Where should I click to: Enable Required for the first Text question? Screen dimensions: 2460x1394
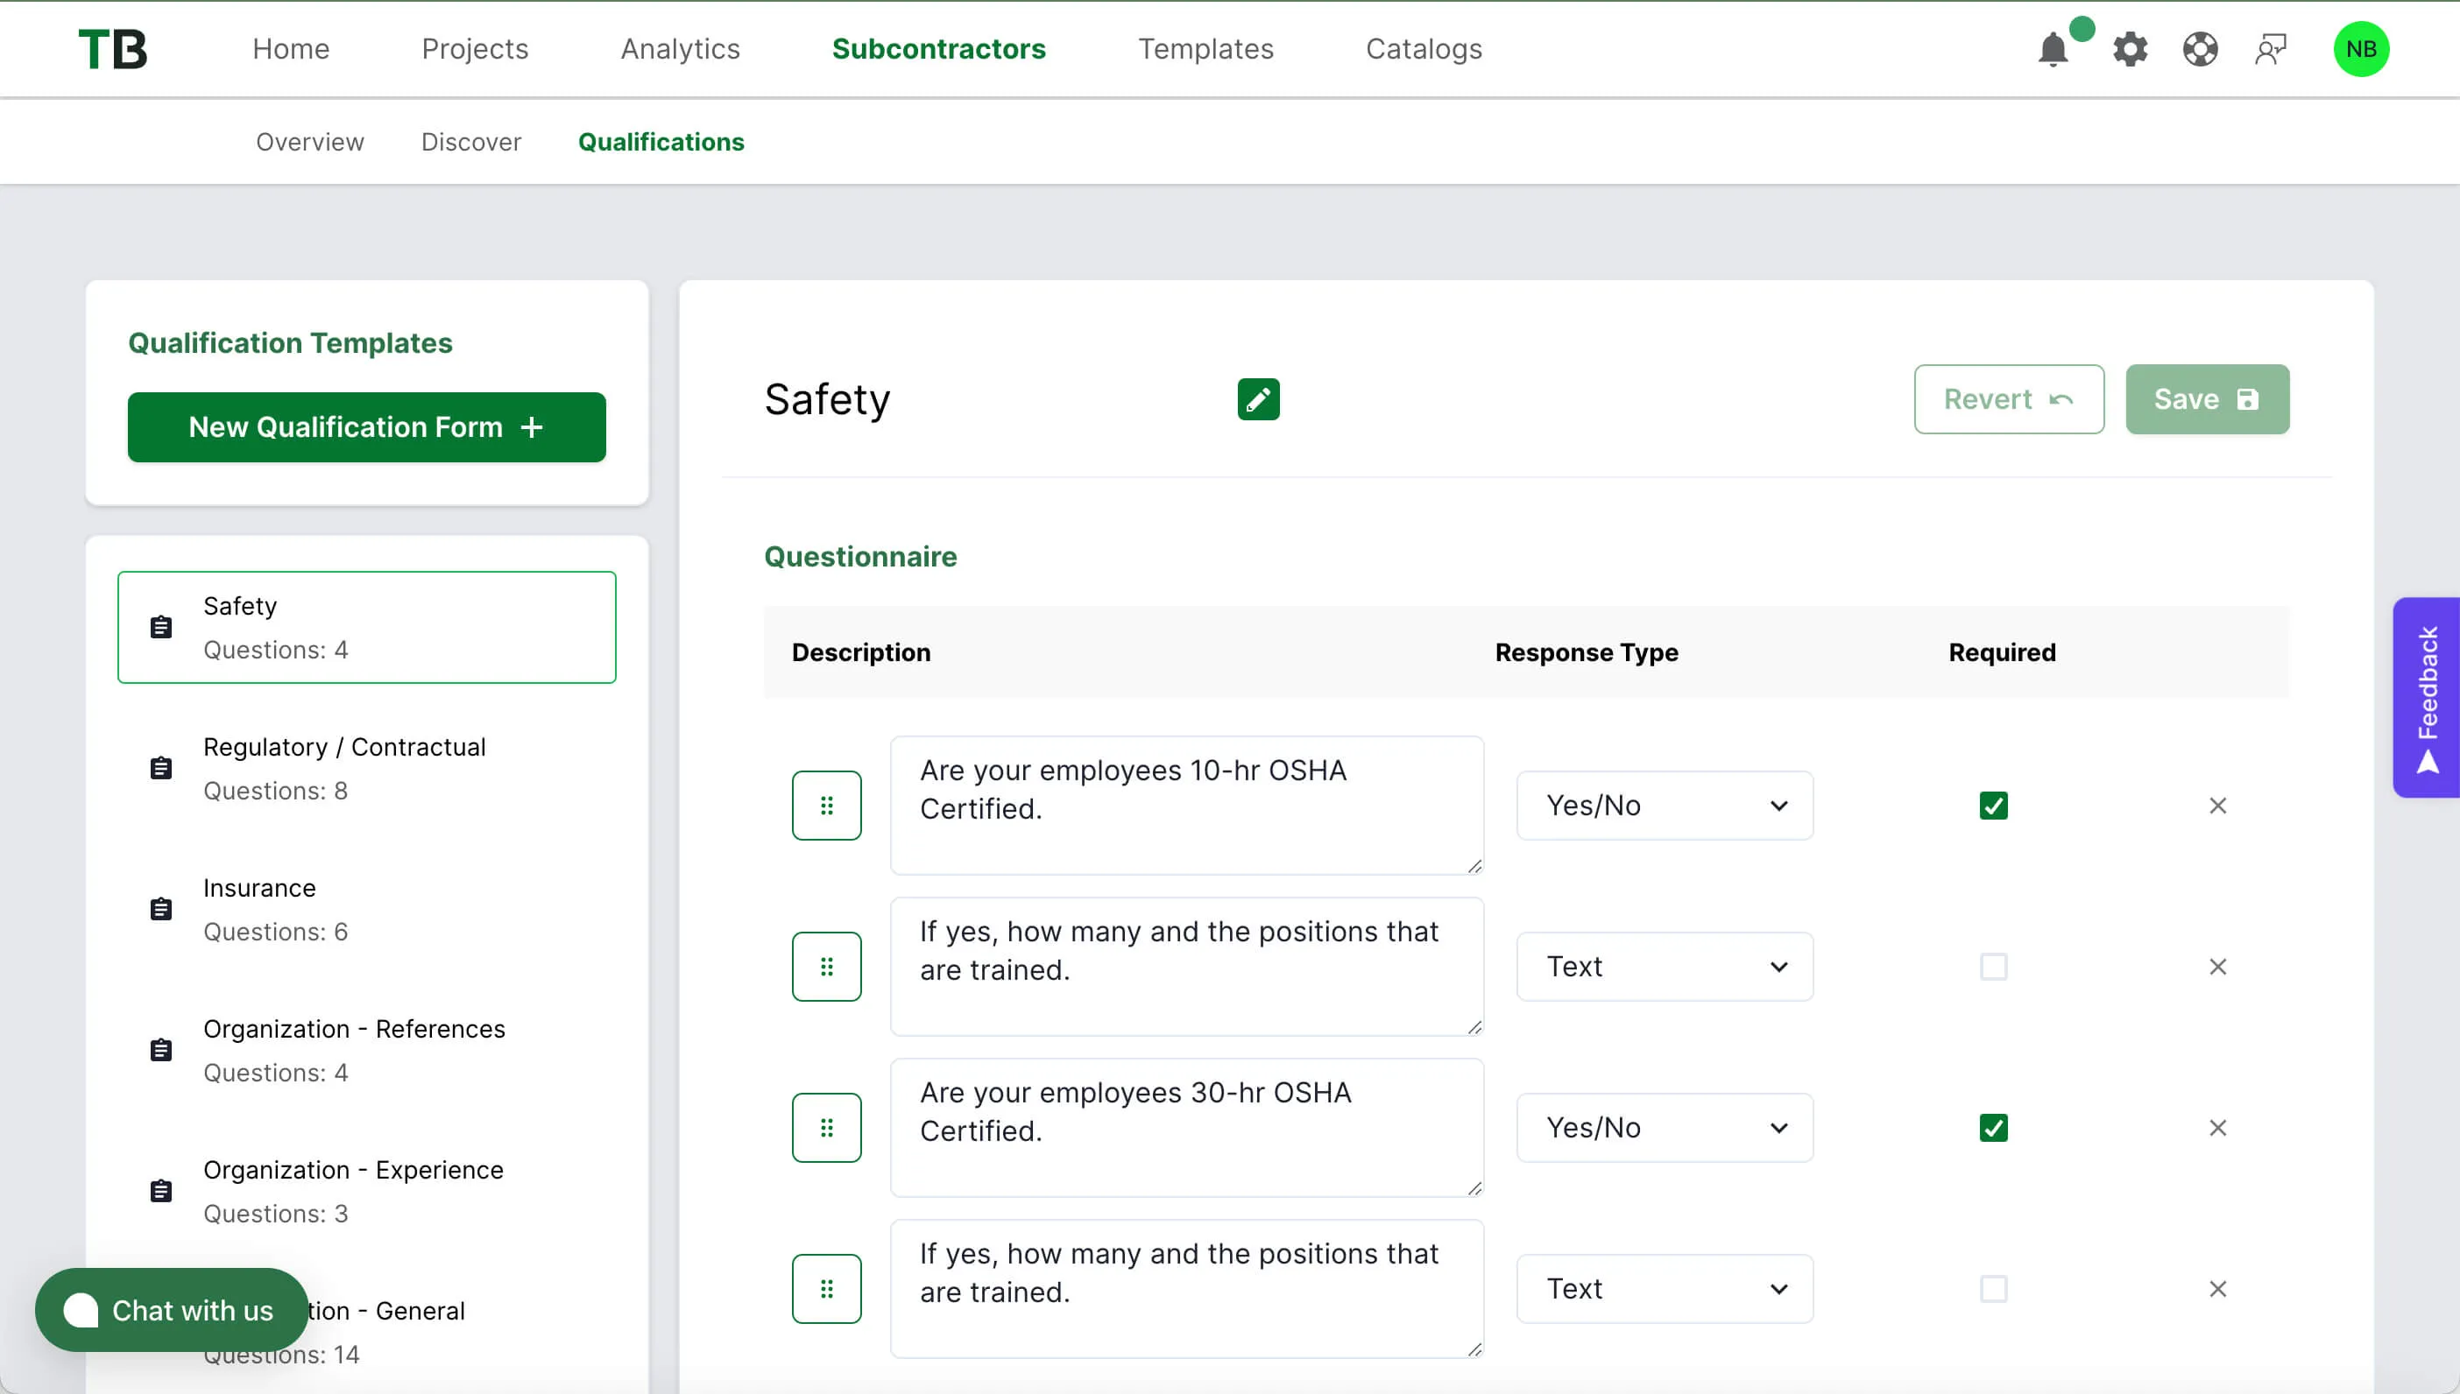1994,966
